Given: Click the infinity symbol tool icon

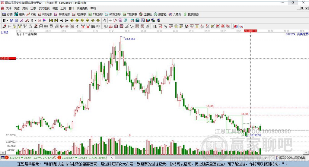Looking at the screenshot, I should (x=241, y=27).
